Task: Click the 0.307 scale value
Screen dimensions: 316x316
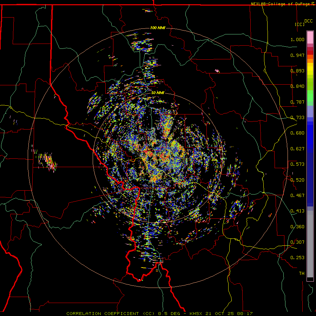Action: click(x=297, y=242)
